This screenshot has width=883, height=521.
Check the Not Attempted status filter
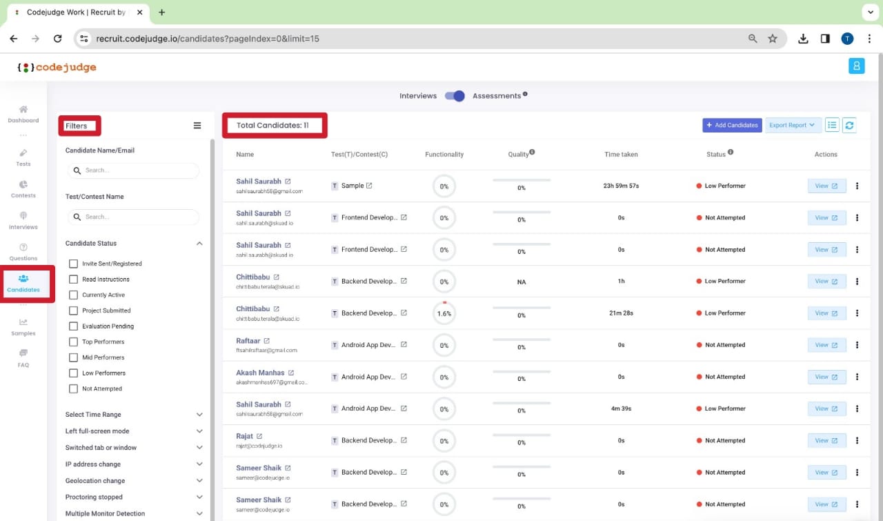click(x=73, y=389)
